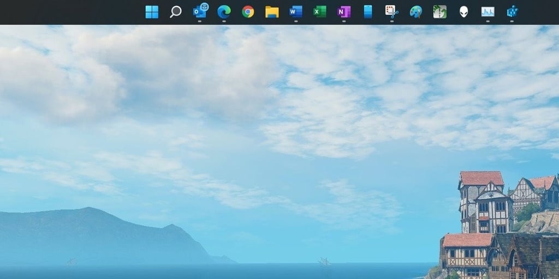Open Microsoft Word from taskbar
Image resolution: width=559 pixels, height=279 pixels.
(x=295, y=12)
